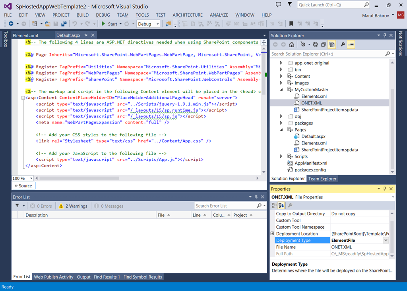Select Default.aspx under Pages in Solution Explorer
Screen dimensions: 407x291
click(x=313, y=137)
